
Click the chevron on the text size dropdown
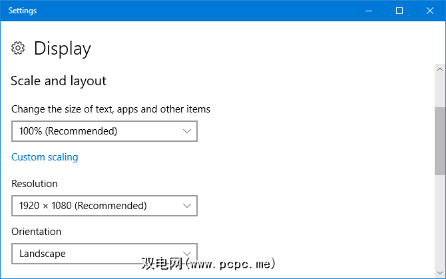tap(187, 131)
